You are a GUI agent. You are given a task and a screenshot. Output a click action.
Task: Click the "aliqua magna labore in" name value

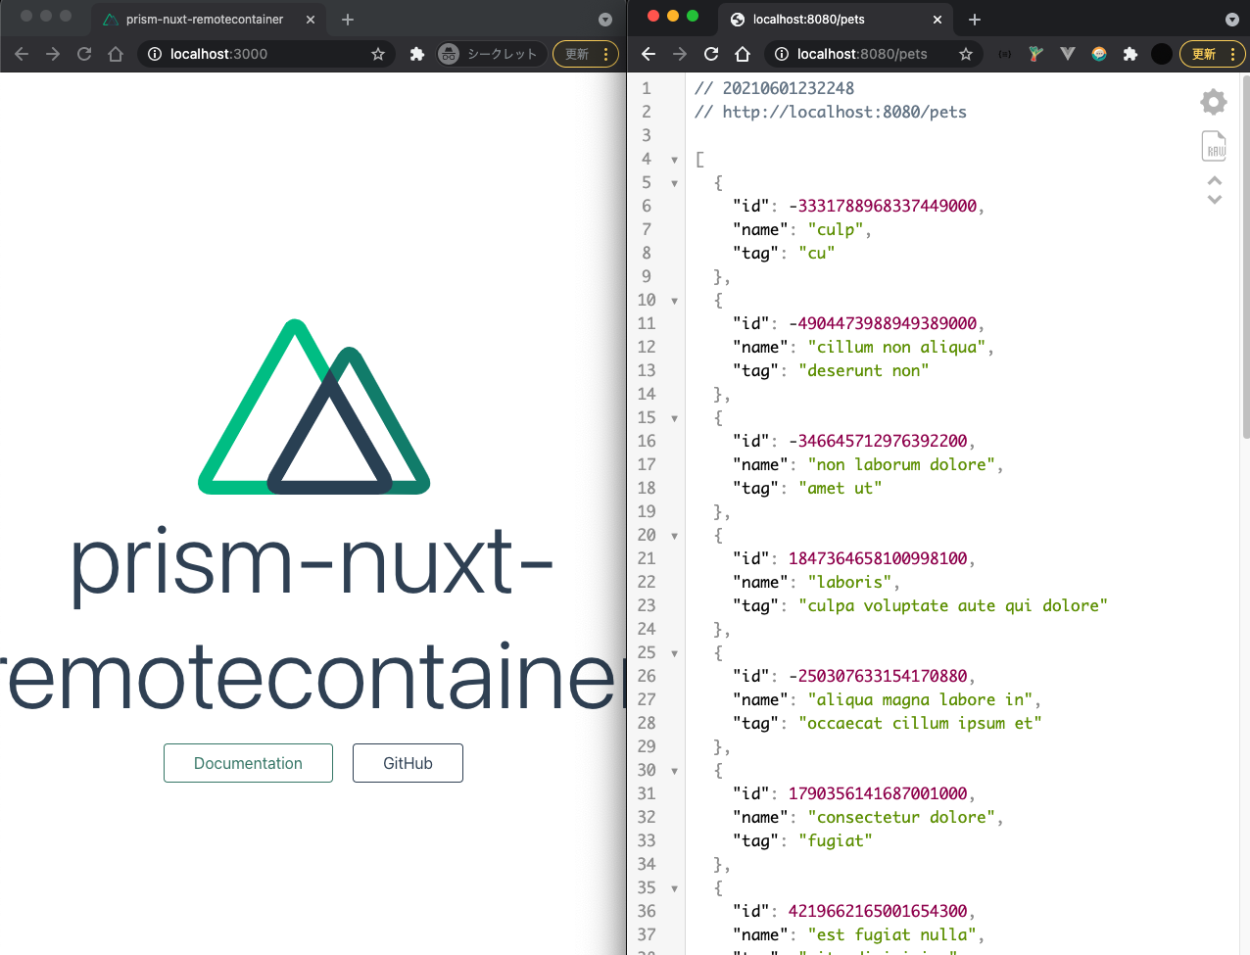tap(920, 699)
